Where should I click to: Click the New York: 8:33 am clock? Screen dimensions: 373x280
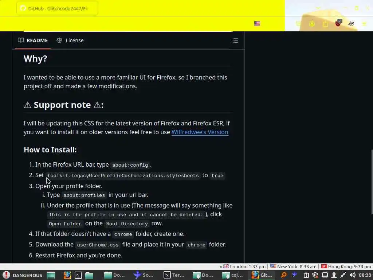point(293,267)
